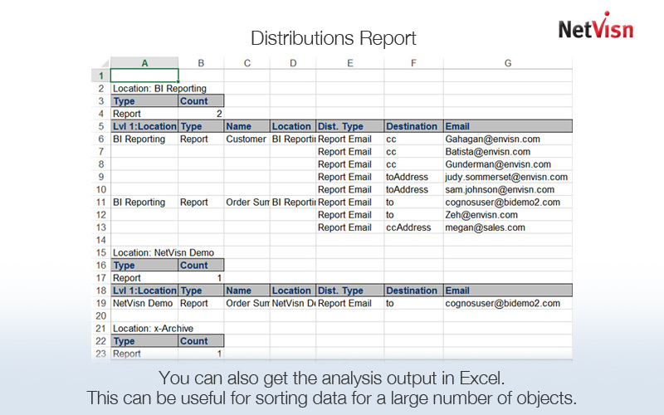Click 'ccAddress' destination cell
This screenshot has width=664, height=415.
click(413, 227)
